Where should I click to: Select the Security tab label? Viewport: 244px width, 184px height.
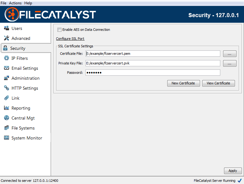pyautogui.click(x=18, y=48)
